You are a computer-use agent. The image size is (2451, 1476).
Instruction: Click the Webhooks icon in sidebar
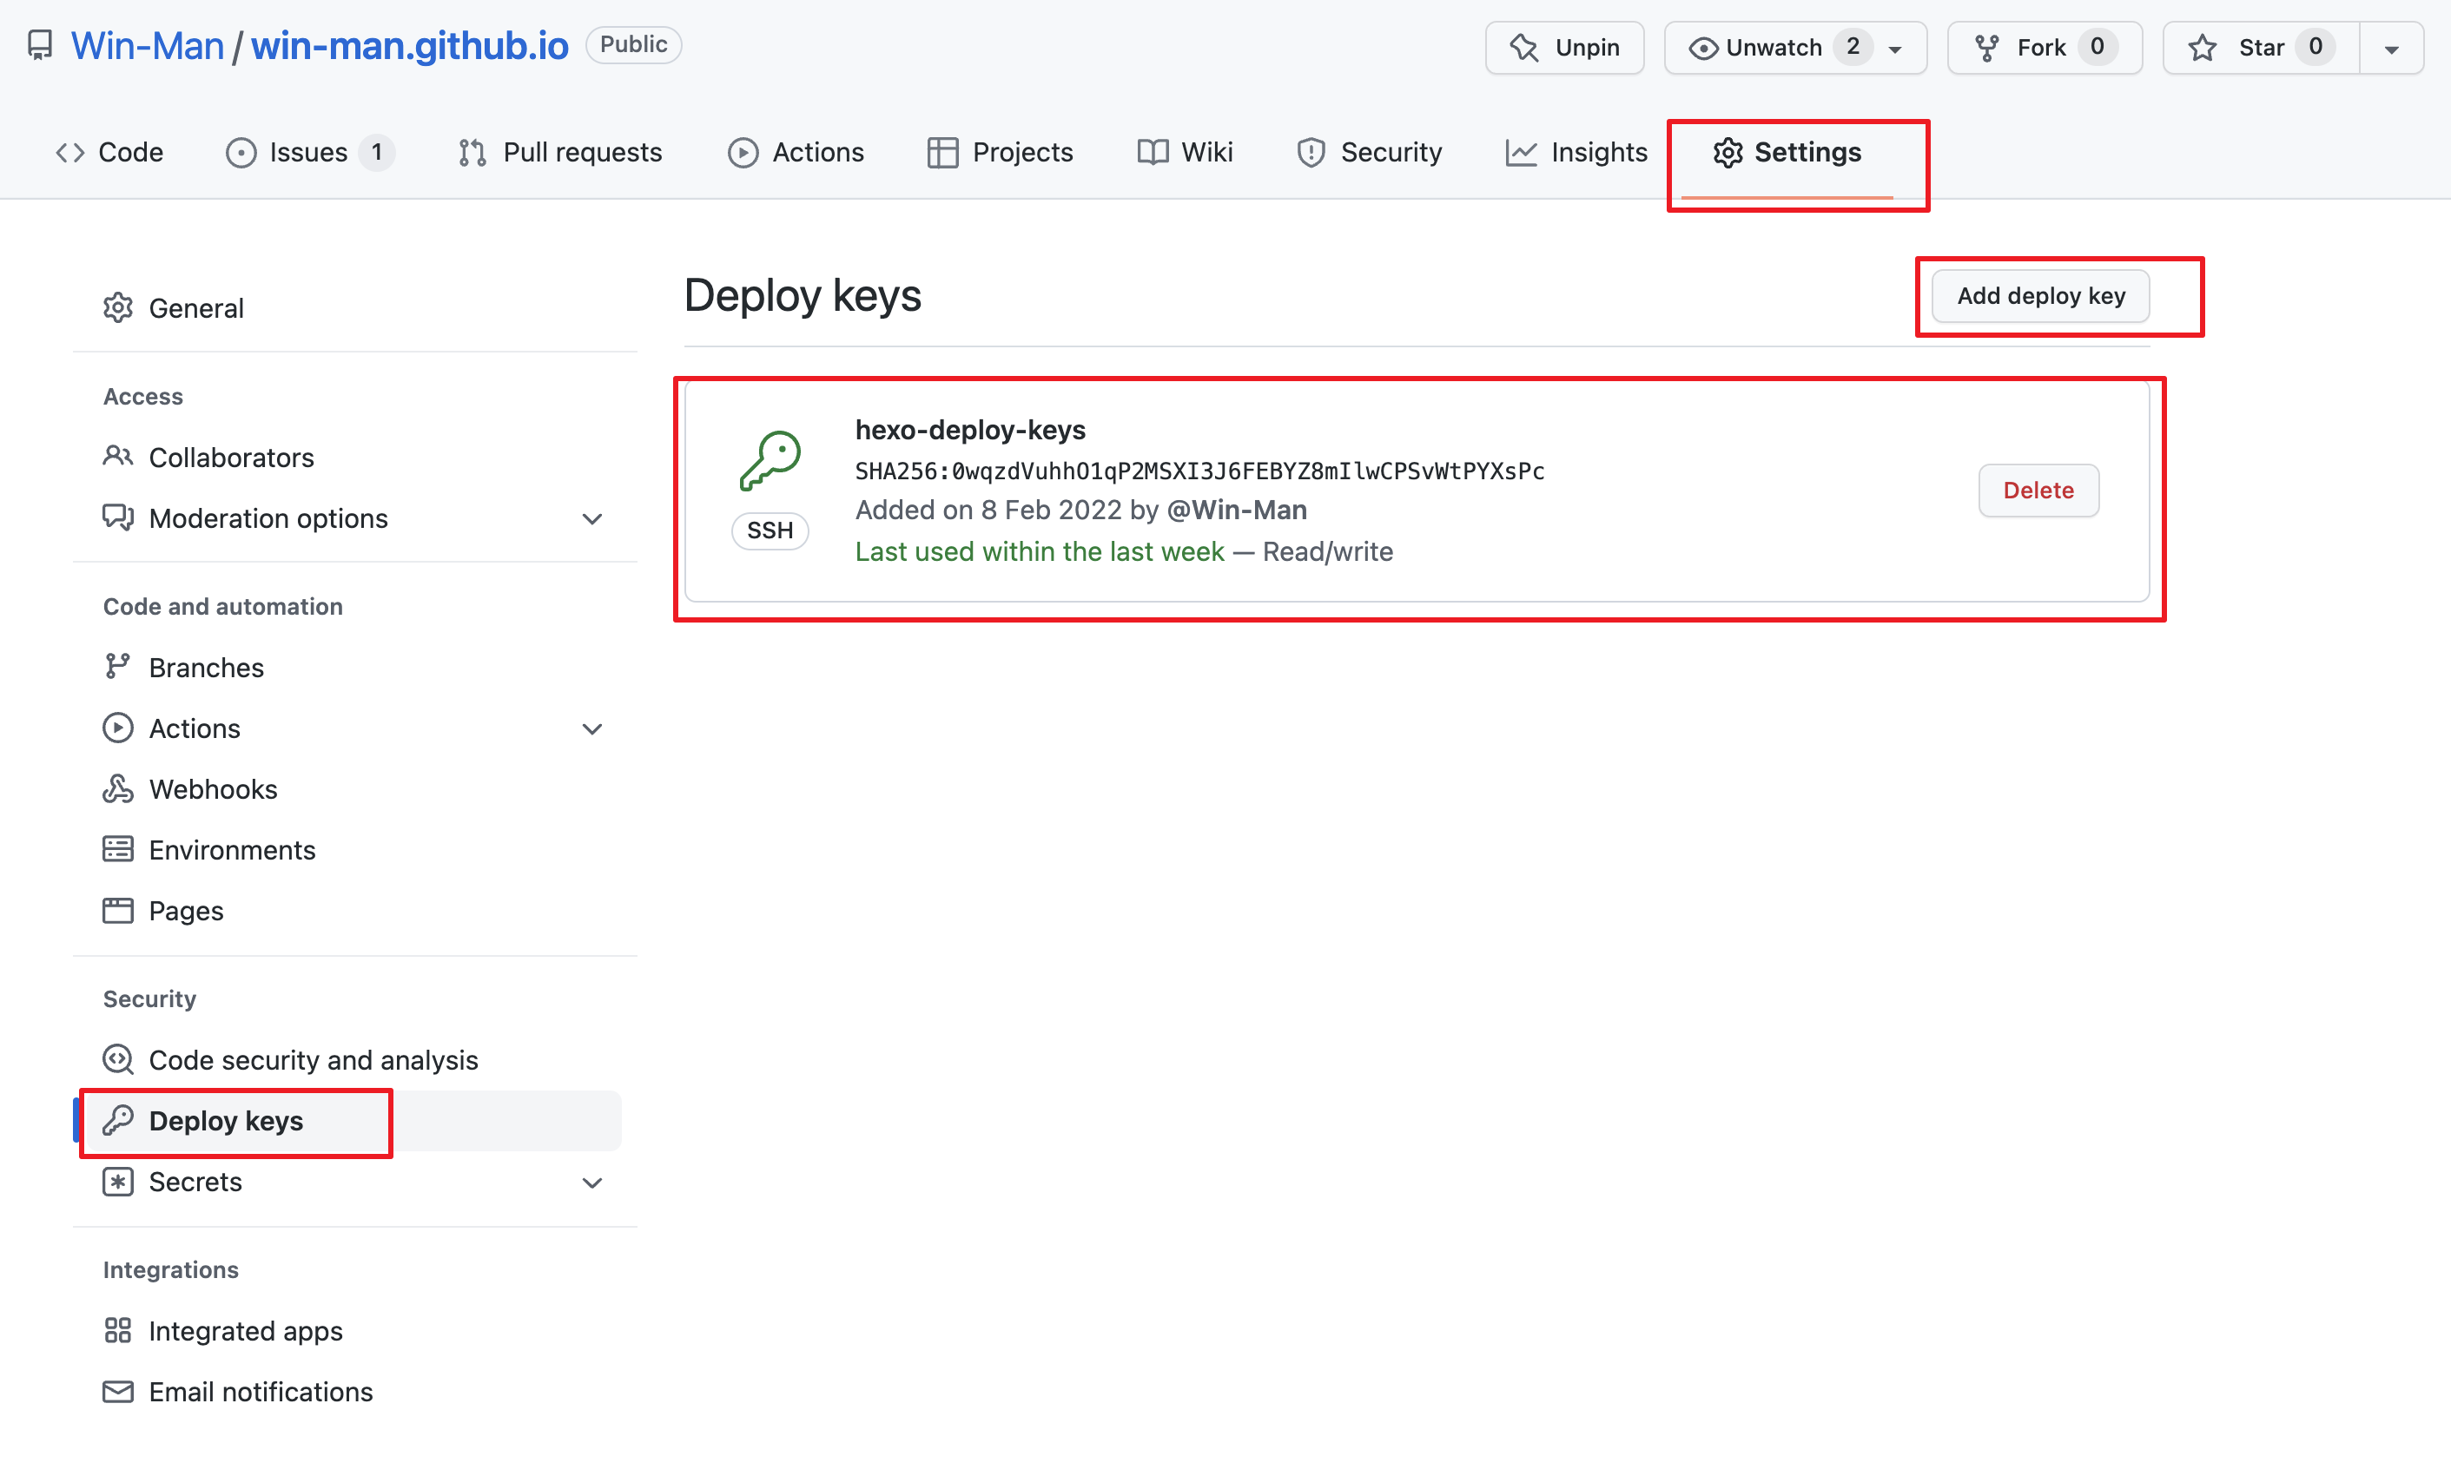117,788
